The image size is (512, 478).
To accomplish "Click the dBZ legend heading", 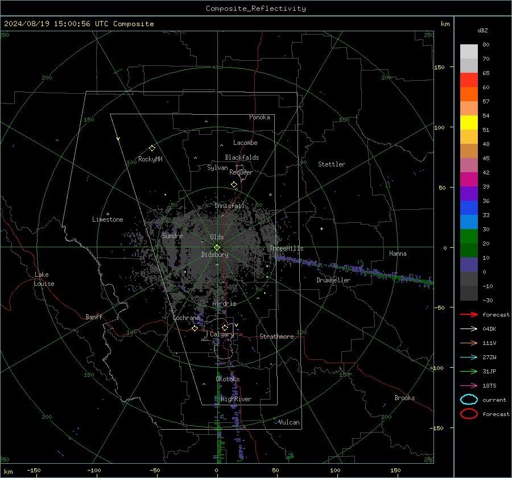I will coord(482,31).
